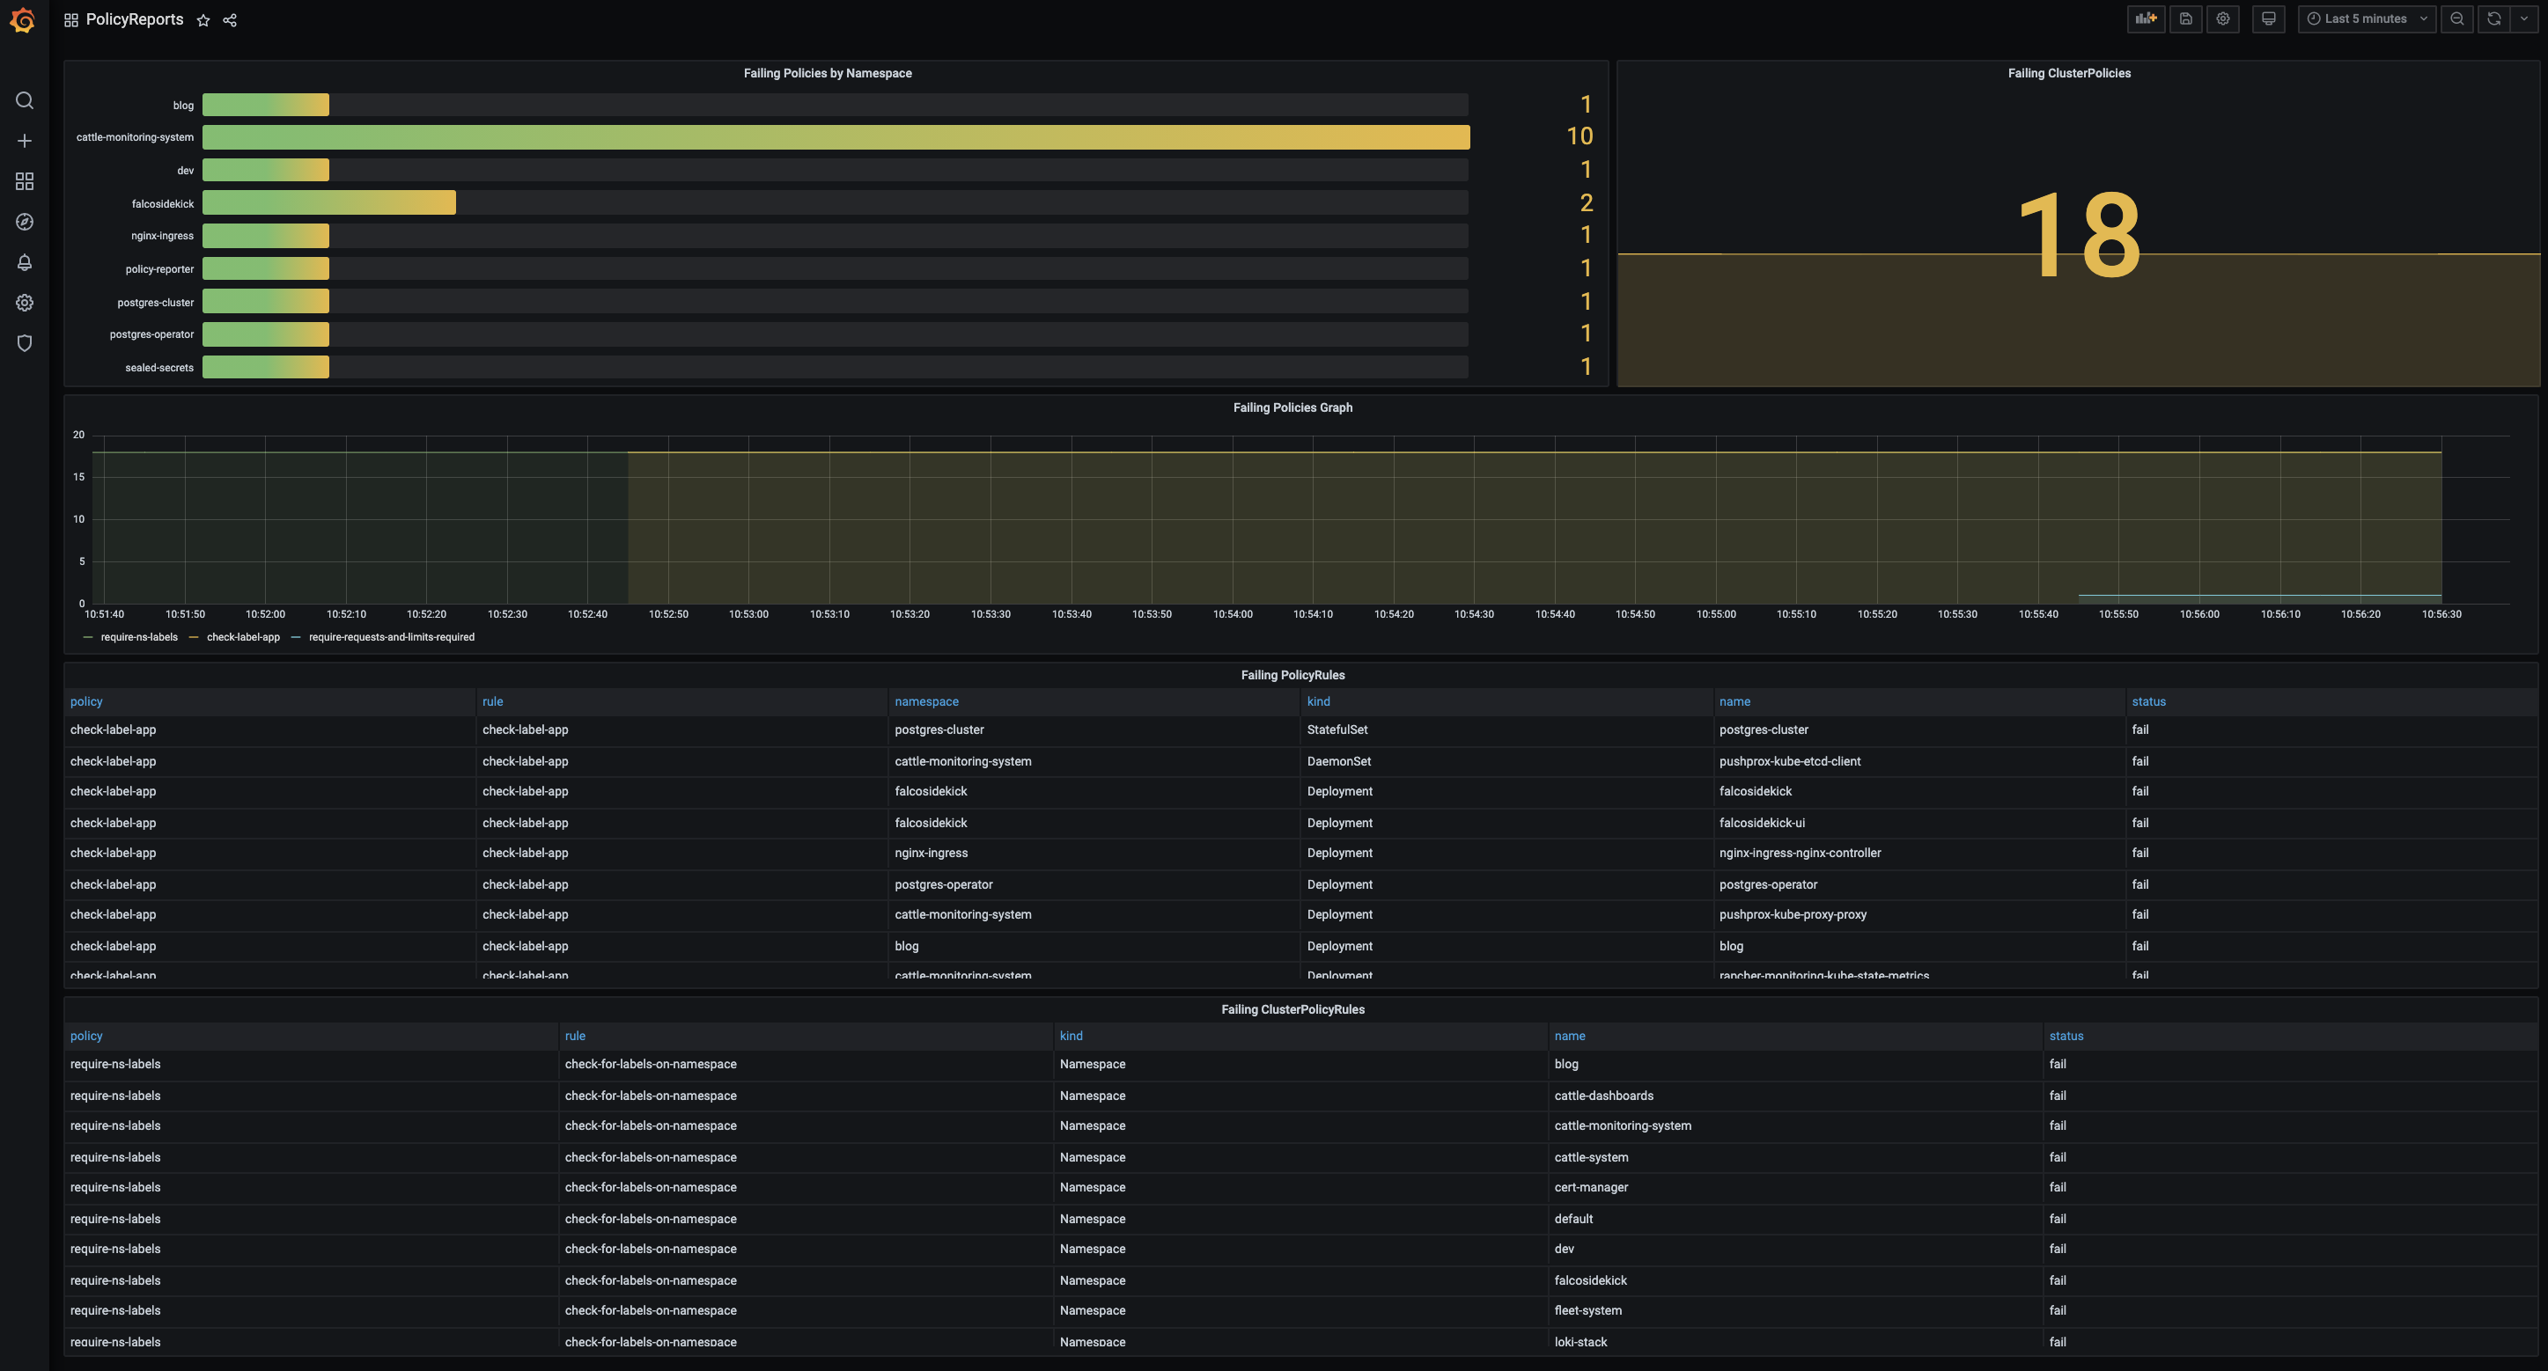The height and width of the screenshot is (1371, 2548).
Task: Star the PolicyReports dashboard
Action: click(203, 19)
